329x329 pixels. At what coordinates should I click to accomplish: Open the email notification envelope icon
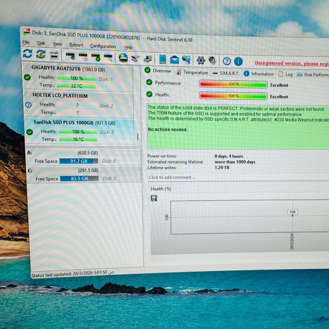174,59
